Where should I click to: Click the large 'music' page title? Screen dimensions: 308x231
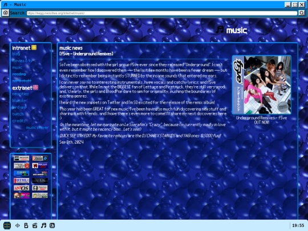click(x=237, y=30)
